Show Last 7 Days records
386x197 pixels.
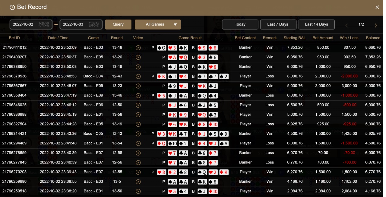click(278, 24)
